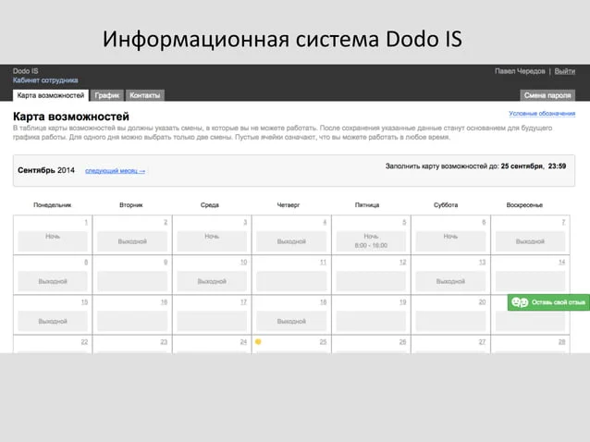Select the empty shift cell on day 12

[x=371, y=281]
